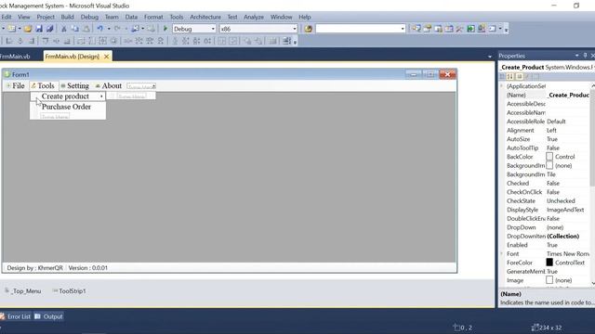
Task: Click Align Lefts in the layout toolbar
Action: tap(9, 41)
